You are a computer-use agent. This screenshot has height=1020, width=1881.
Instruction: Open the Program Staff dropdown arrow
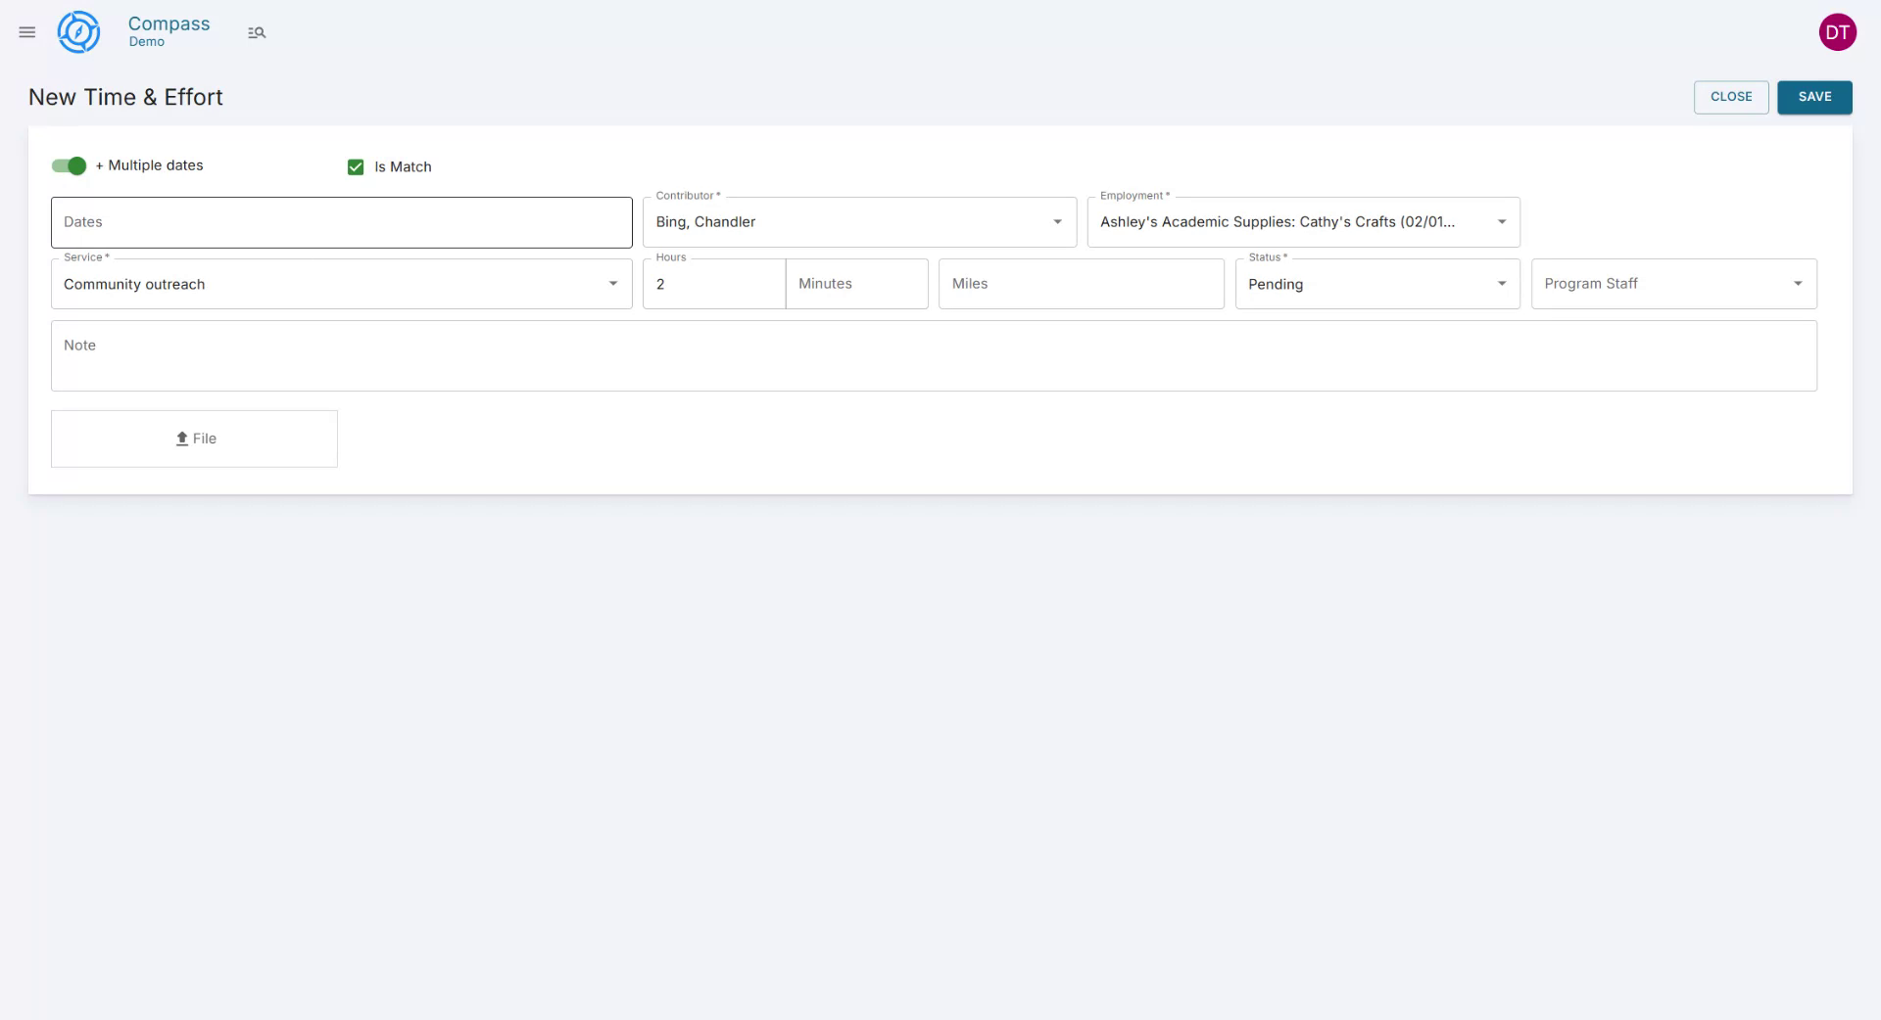tap(1799, 283)
